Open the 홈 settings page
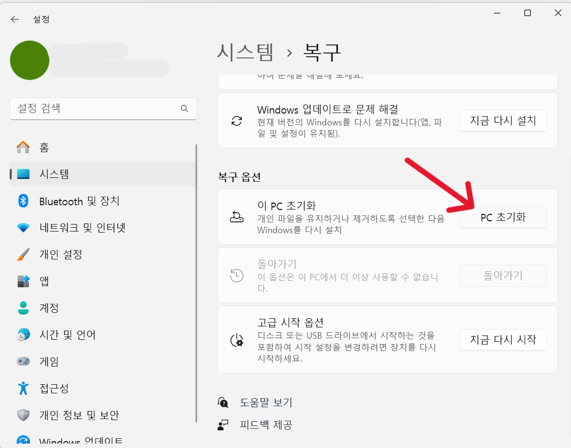Viewport: 571px width, 448px height. click(x=103, y=147)
